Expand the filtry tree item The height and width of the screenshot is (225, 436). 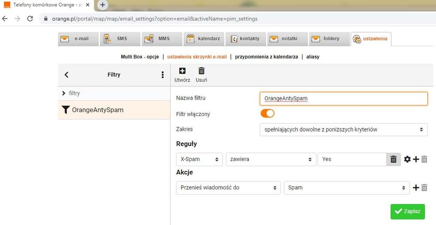click(64, 93)
